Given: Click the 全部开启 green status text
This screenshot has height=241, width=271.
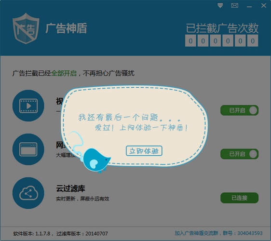Looking at the screenshot, I should [x=64, y=73].
